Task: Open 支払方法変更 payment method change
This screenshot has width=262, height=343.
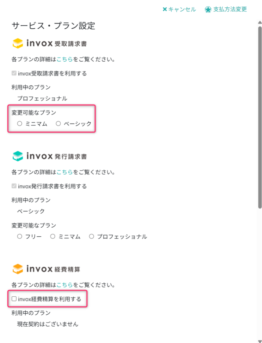Action: pos(229,9)
